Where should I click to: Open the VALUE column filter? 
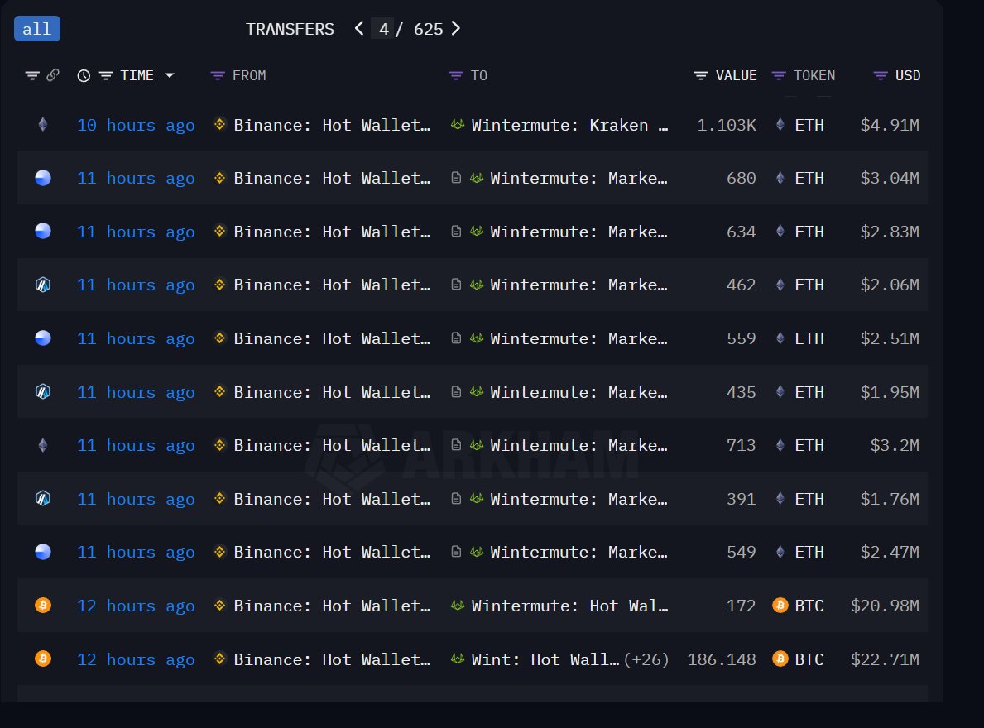coord(701,76)
